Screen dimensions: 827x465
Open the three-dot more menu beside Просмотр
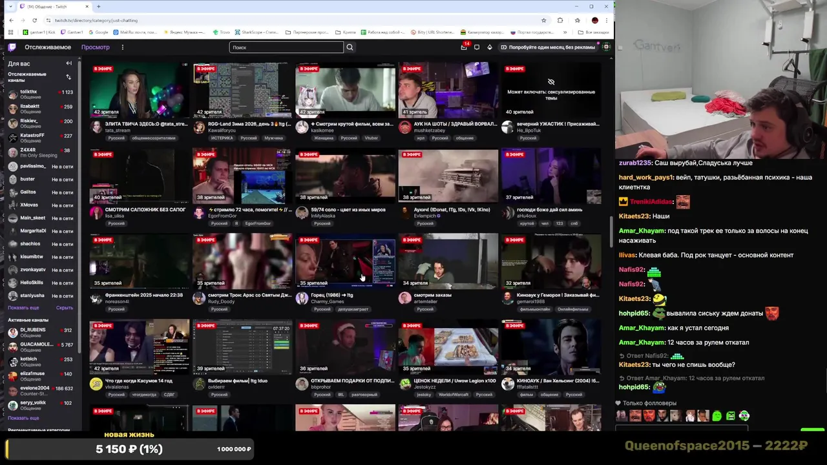pos(122,47)
